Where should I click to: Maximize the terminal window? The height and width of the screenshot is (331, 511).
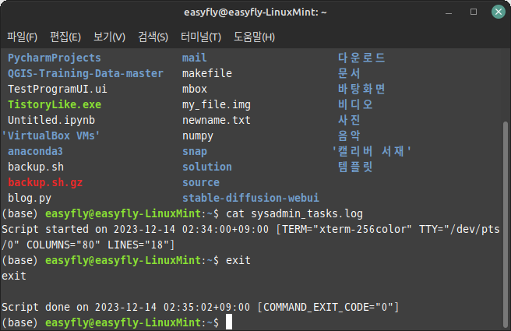point(474,12)
